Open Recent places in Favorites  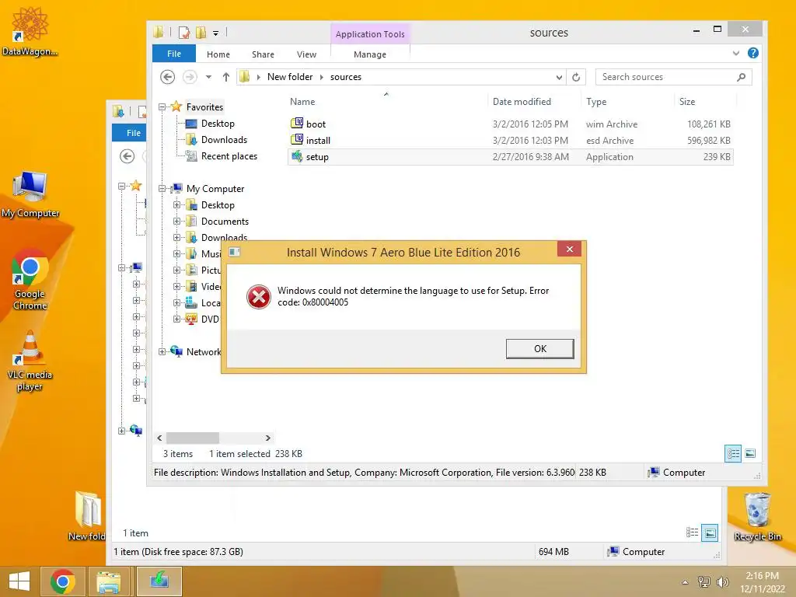(229, 155)
